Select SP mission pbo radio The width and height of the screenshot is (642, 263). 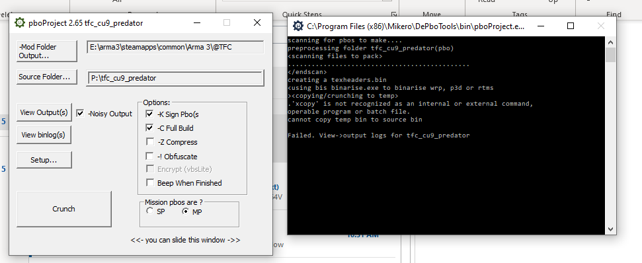tap(149, 211)
